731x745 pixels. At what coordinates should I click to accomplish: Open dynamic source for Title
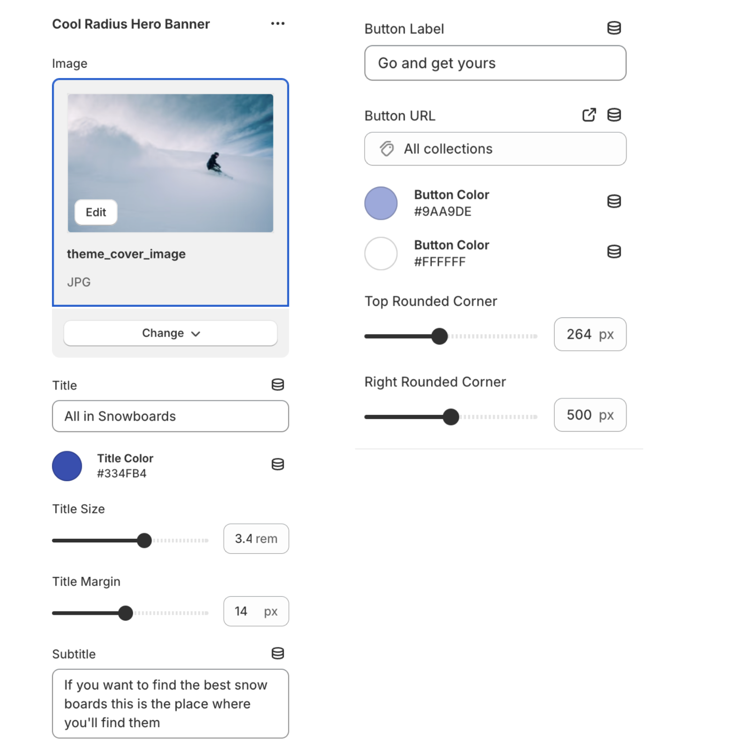click(278, 385)
